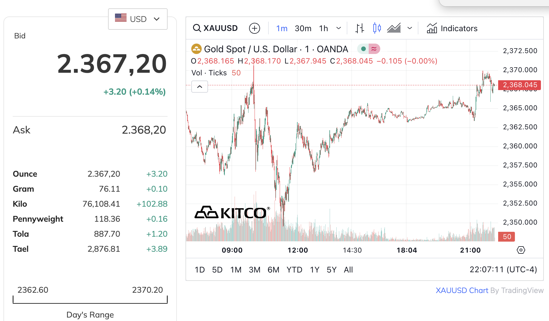The image size is (549, 321).
Task: Toggle the green market status dot
Action: click(x=363, y=49)
